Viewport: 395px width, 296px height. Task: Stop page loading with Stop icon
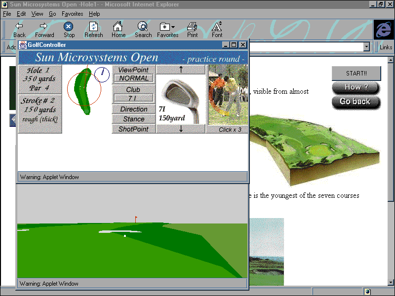pyautogui.click(x=68, y=26)
